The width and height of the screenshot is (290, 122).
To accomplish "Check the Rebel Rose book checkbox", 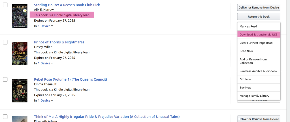I will 5,79.
